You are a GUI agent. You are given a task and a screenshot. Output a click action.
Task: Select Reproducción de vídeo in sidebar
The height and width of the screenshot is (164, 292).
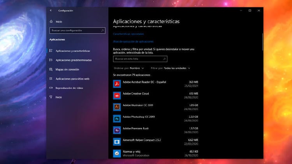[x=69, y=88]
